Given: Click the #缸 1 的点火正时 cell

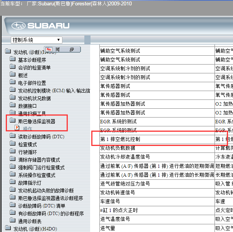Looking at the screenshot, I should (157, 210).
